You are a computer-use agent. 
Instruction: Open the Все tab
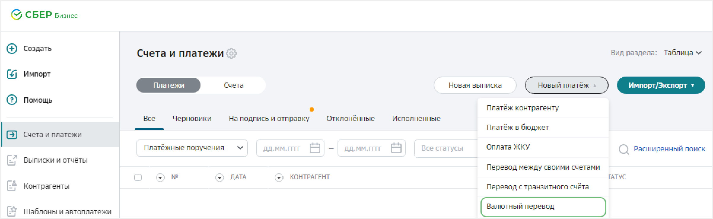coord(149,119)
